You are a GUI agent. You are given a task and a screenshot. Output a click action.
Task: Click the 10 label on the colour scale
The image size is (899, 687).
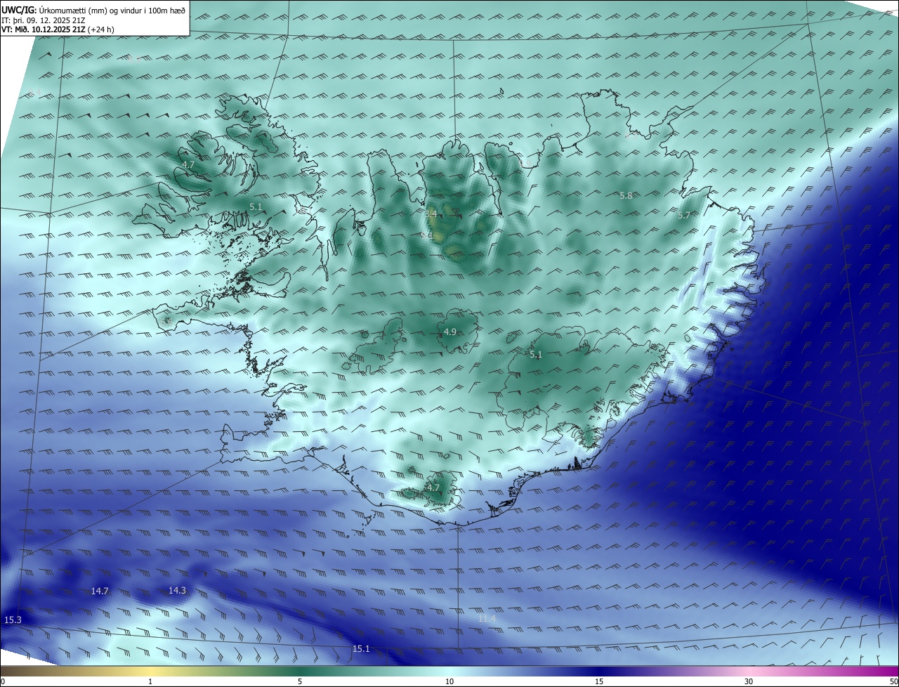449,681
